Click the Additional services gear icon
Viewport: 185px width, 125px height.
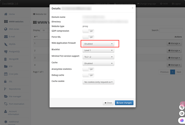pos(6,122)
